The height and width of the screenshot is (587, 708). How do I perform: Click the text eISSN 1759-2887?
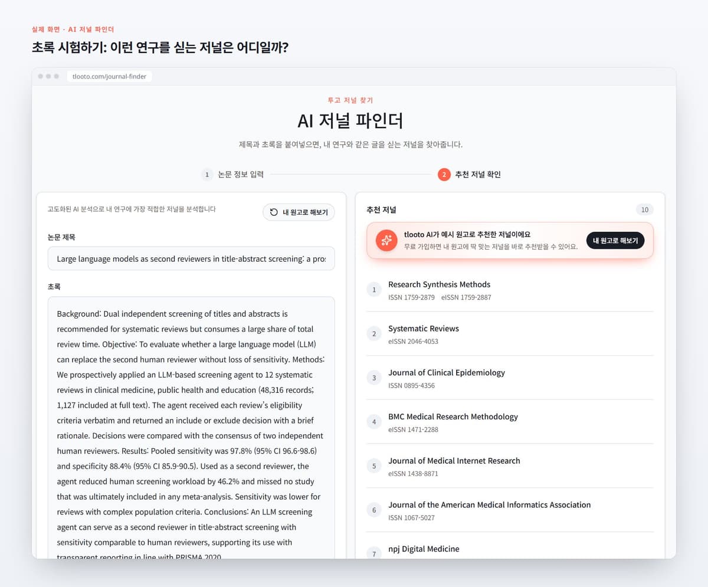pos(466,297)
